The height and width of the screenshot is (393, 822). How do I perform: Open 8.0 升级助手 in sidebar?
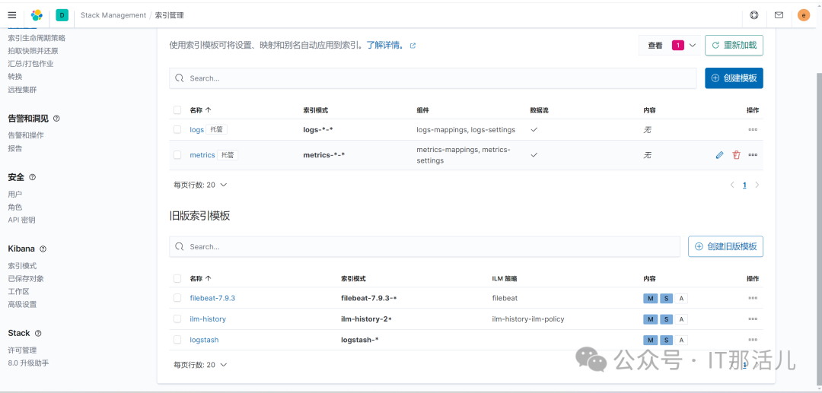tap(28, 363)
